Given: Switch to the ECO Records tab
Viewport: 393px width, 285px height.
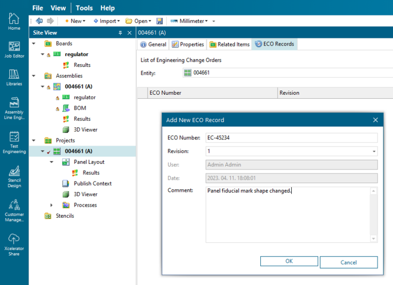Looking at the screenshot, I should (274, 44).
